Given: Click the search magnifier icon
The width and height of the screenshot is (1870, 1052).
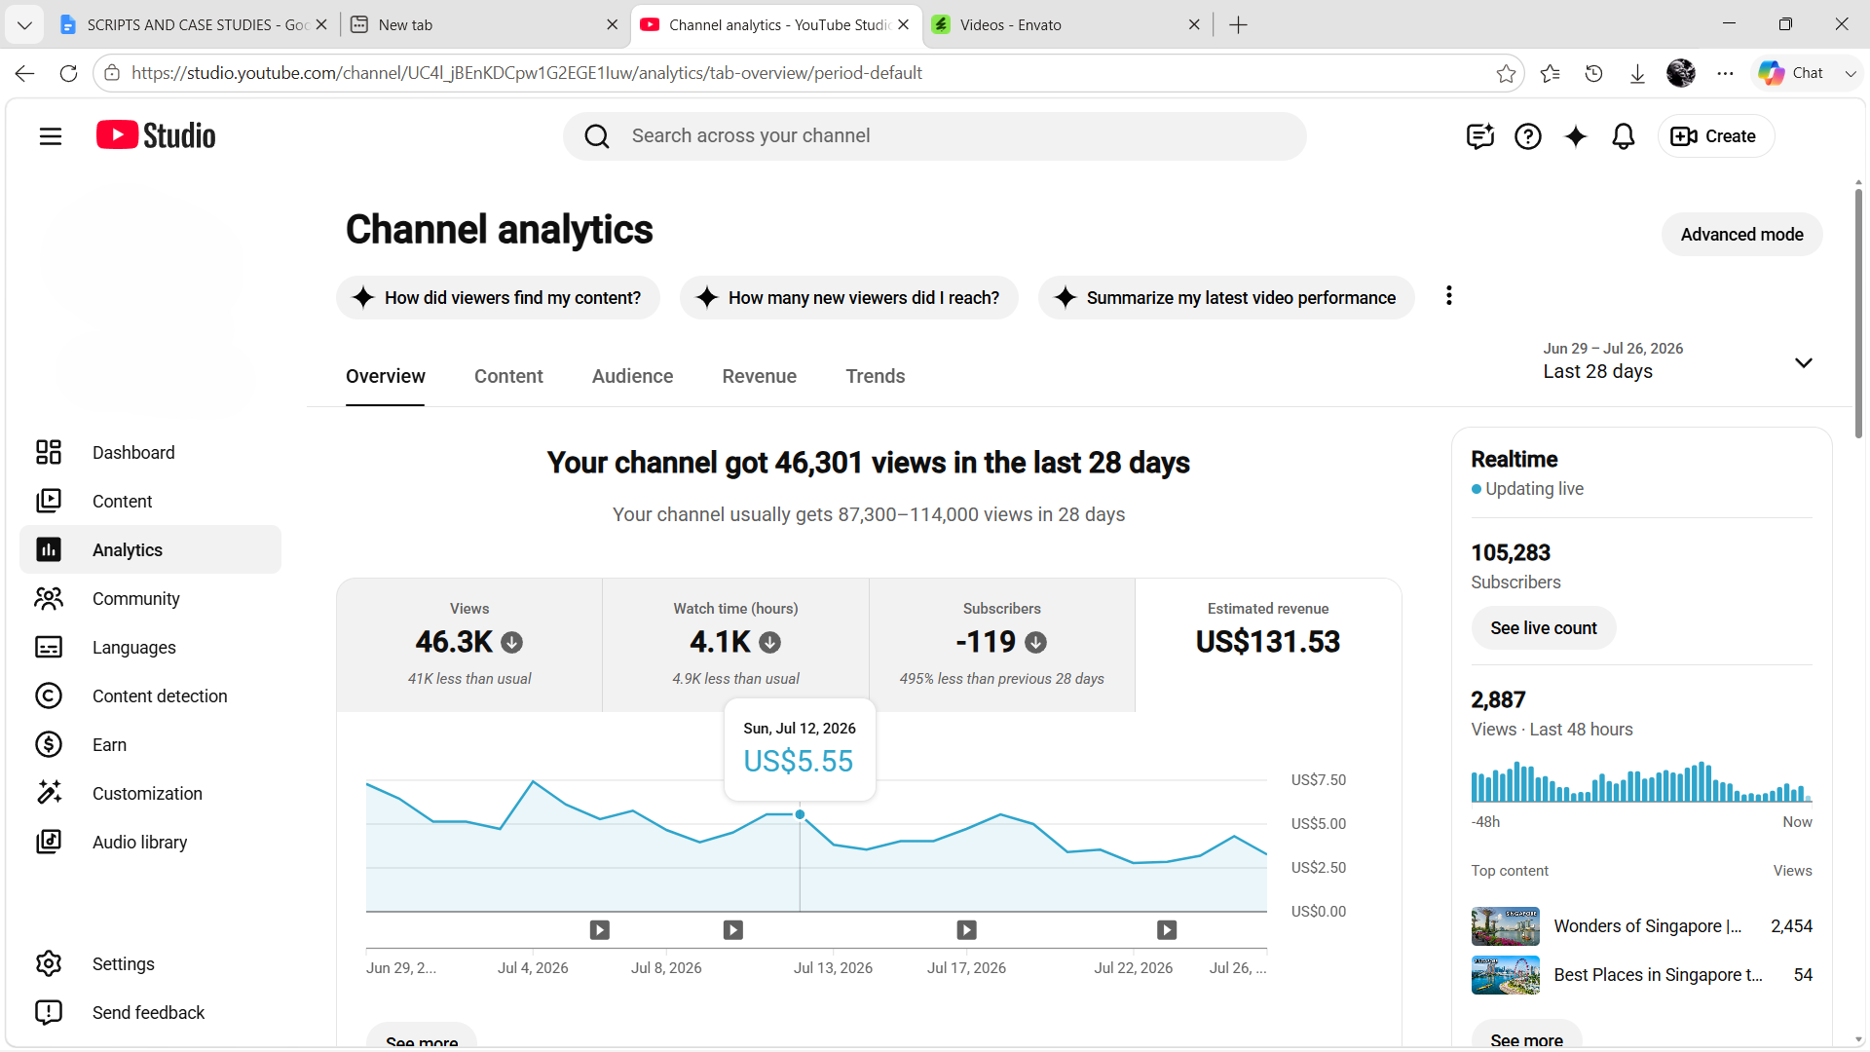Looking at the screenshot, I should point(597,136).
